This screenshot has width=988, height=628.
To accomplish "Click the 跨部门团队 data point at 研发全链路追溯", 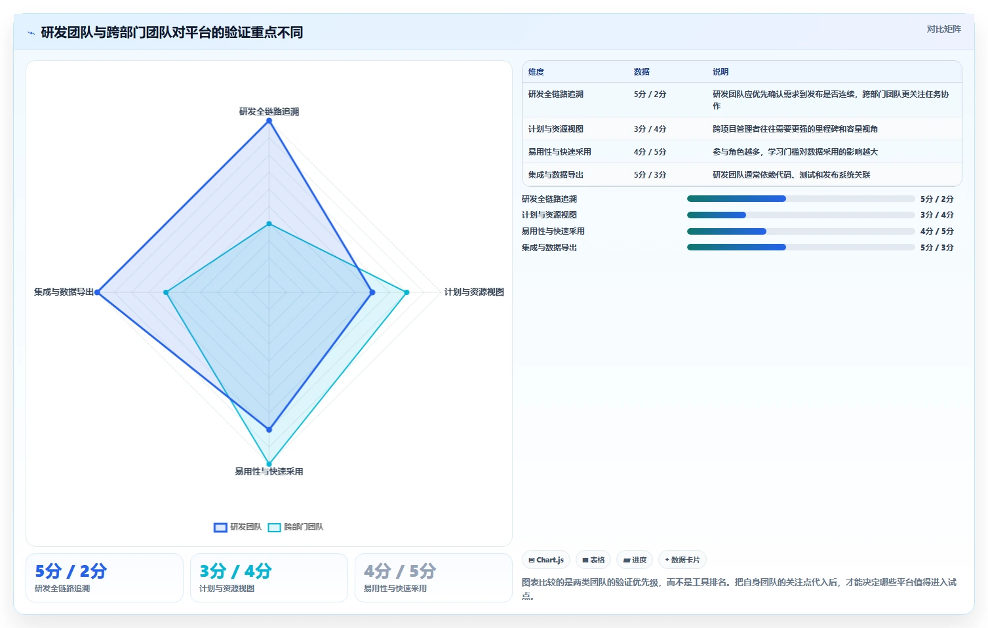I will [269, 224].
